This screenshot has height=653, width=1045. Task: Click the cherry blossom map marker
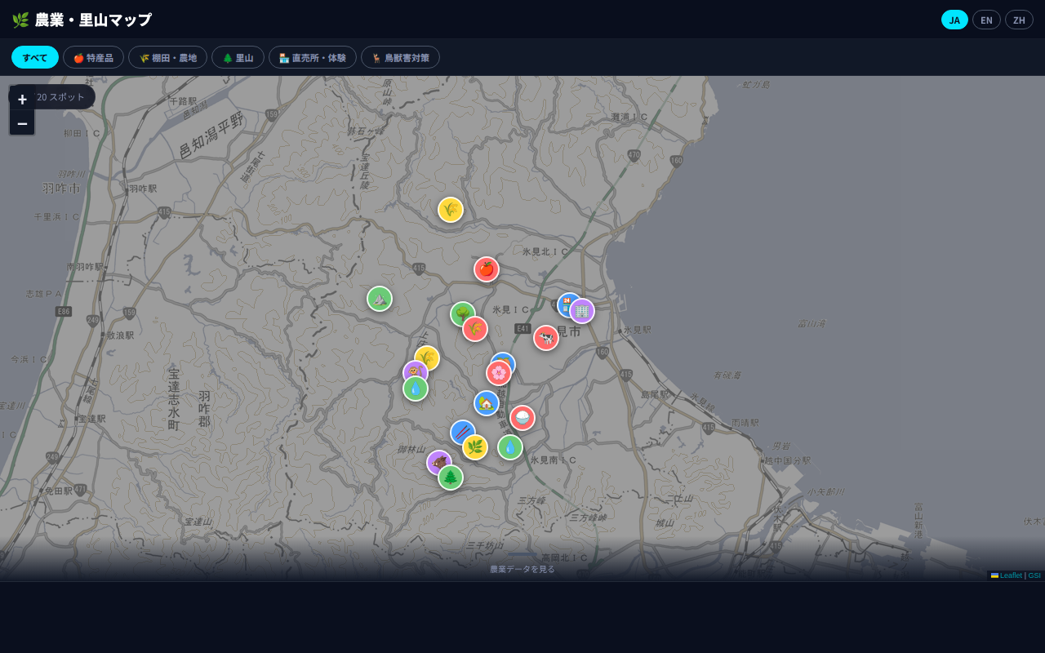click(x=499, y=374)
